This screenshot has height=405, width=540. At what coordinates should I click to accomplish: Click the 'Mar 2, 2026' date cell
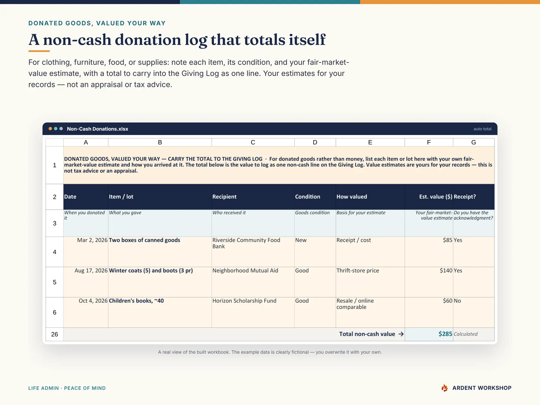pos(86,252)
